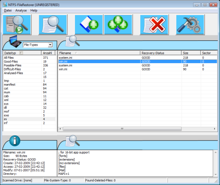Image resolution: width=220 pixels, height=185 pixels.
Task: Click the analyse file document magnifier icon
Action: coord(53,24)
